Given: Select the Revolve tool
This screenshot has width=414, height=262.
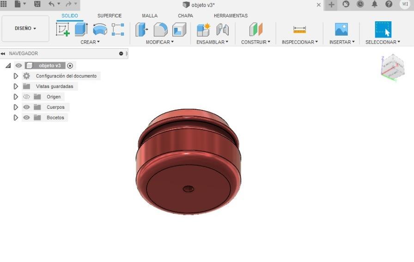Looking at the screenshot, I should 100,29.
